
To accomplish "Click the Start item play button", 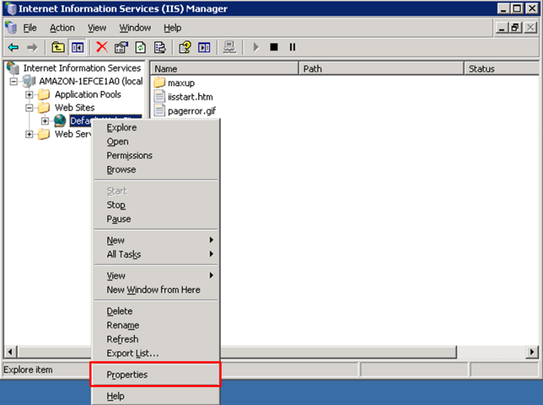I will click(256, 47).
